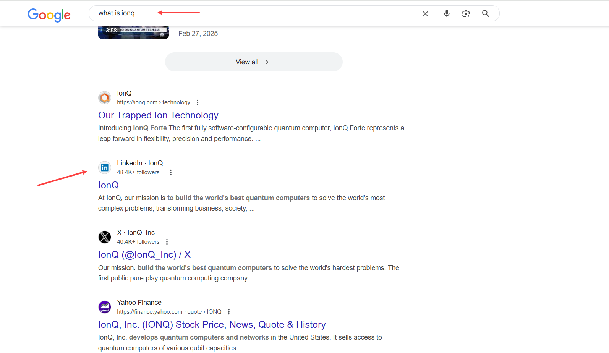Start voice search with microphone icon

pyautogui.click(x=447, y=14)
